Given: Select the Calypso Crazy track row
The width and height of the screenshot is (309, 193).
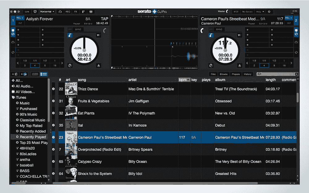Looking at the screenshot, I should pyautogui.click(x=174, y=162).
